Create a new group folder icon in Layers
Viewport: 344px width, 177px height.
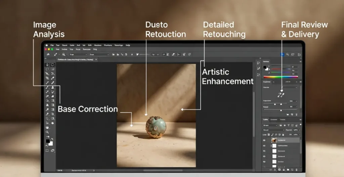(x=288, y=170)
